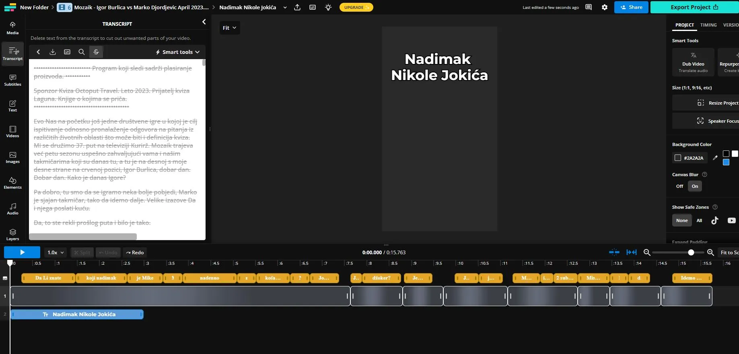Open playback speed 1.0x dropdown
739x354 pixels.
pos(56,252)
